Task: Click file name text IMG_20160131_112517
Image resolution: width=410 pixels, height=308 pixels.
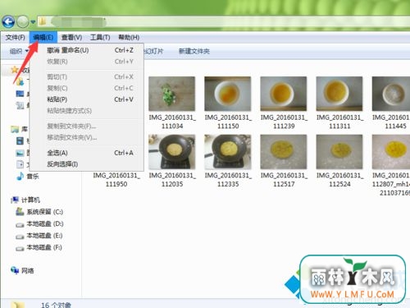Action: pyautogui.click(x=284, y=180)
